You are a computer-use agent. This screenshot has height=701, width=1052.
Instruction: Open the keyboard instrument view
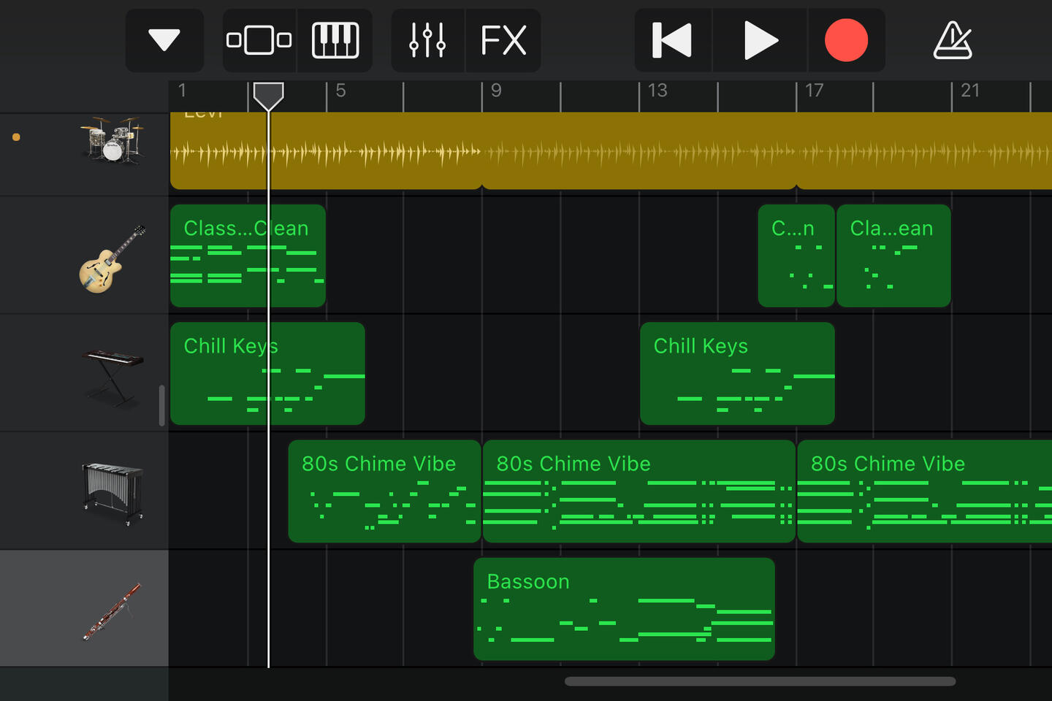[335, 40]
